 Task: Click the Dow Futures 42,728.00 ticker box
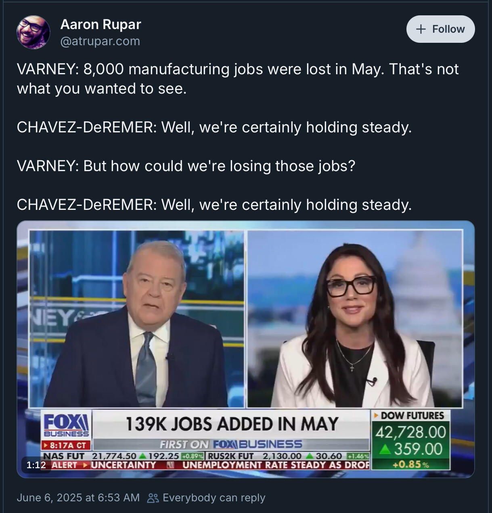[410, 440]
